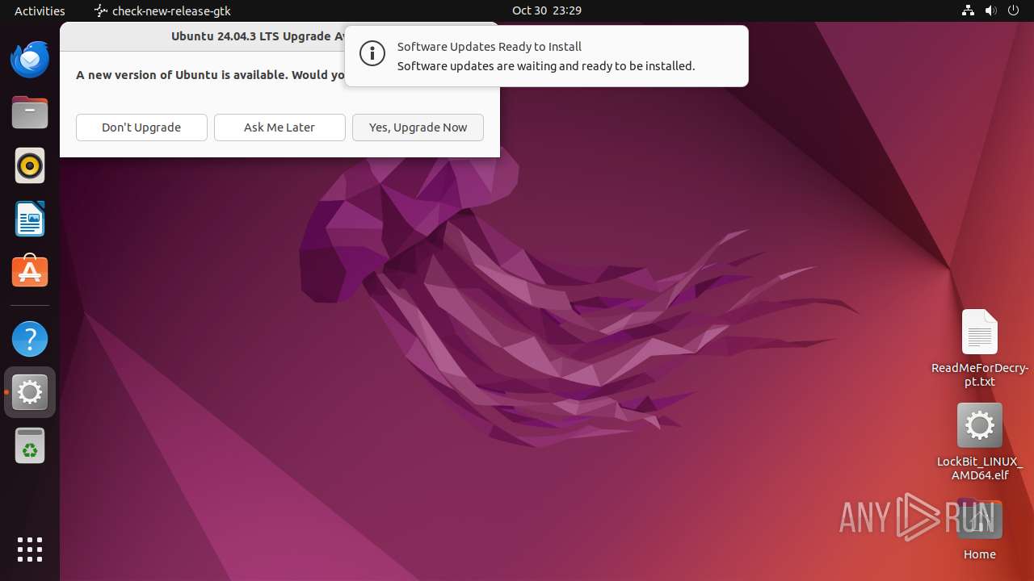The height and width of the screenshot is (581, 1034).
Task: Click the volume icon in top bar
Action: coord(991,10)
